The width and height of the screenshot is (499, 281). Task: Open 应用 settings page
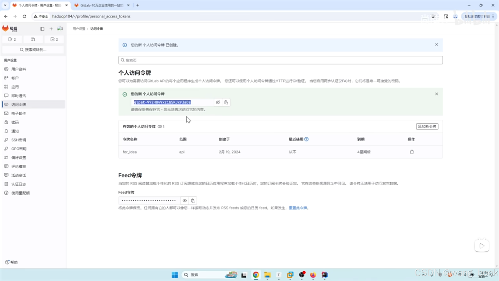33,87
